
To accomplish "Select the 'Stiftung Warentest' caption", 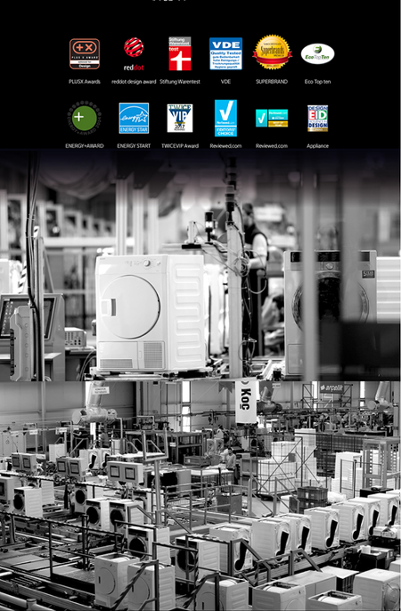I will [x=180, y=82].
